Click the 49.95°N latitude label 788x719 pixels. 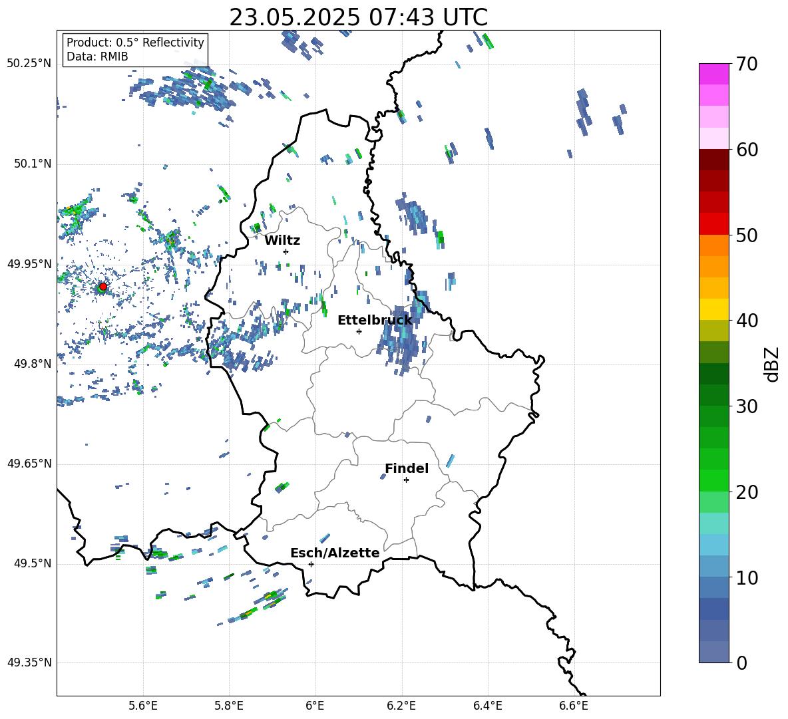[29, 264]
